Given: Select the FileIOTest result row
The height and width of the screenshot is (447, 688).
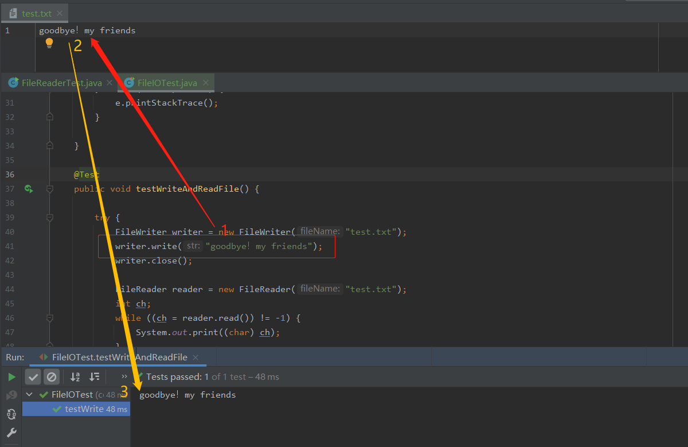Looking at the screenshot, I should (76, 395).
